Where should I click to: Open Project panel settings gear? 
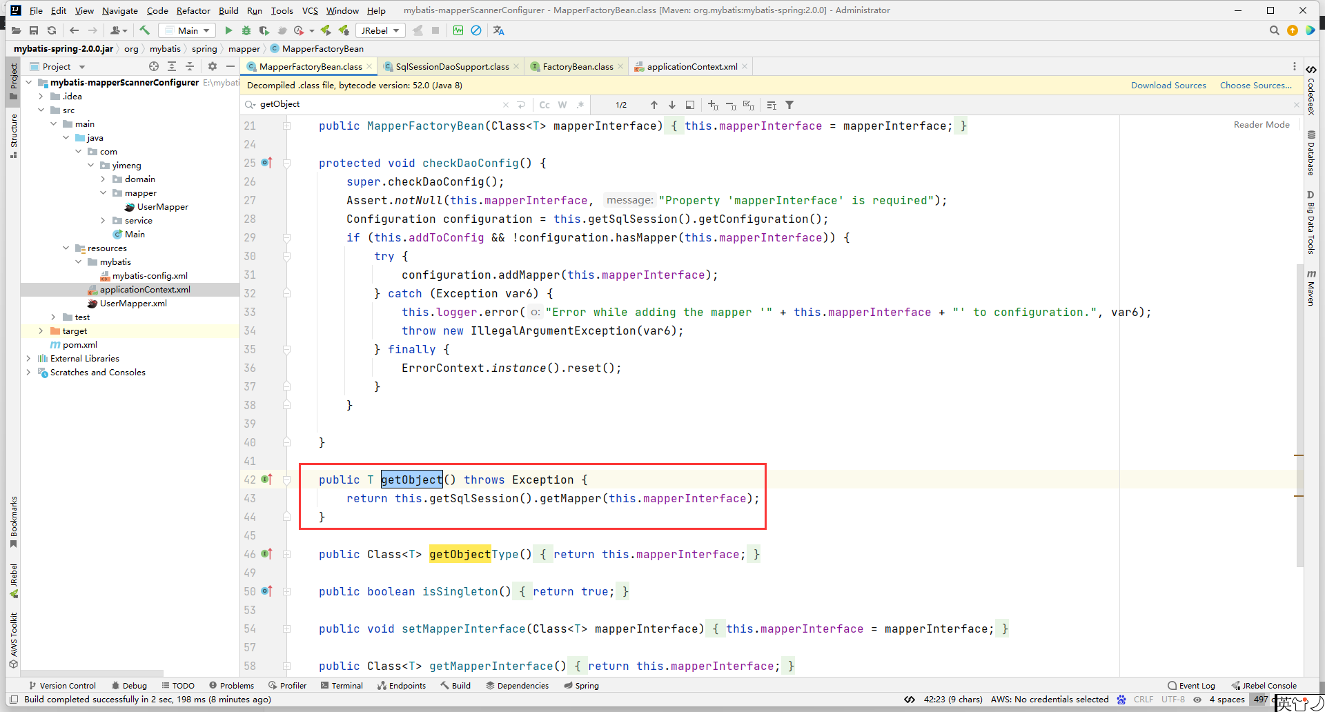[213, 66]
